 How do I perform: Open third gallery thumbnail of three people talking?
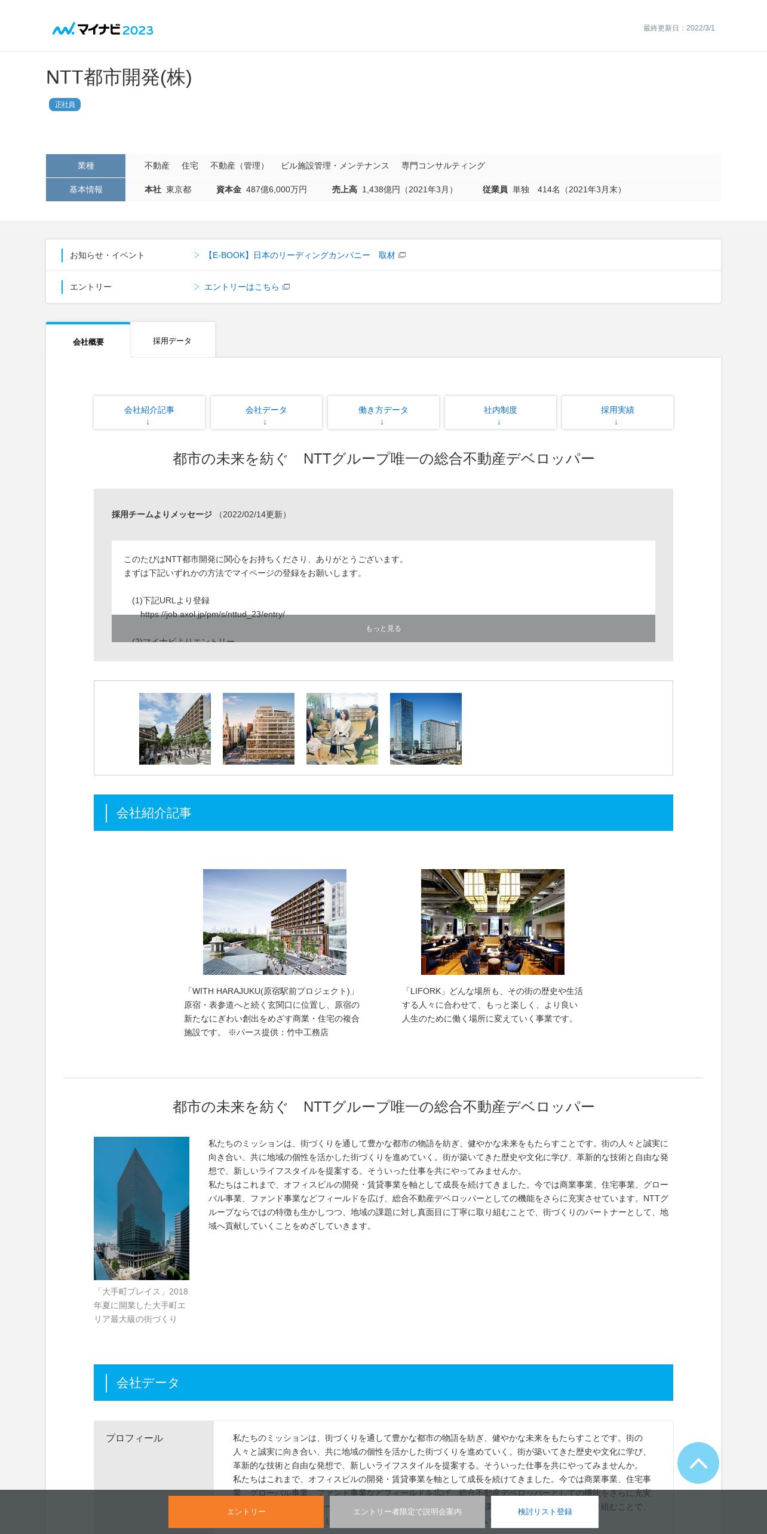tap(342, 729)
